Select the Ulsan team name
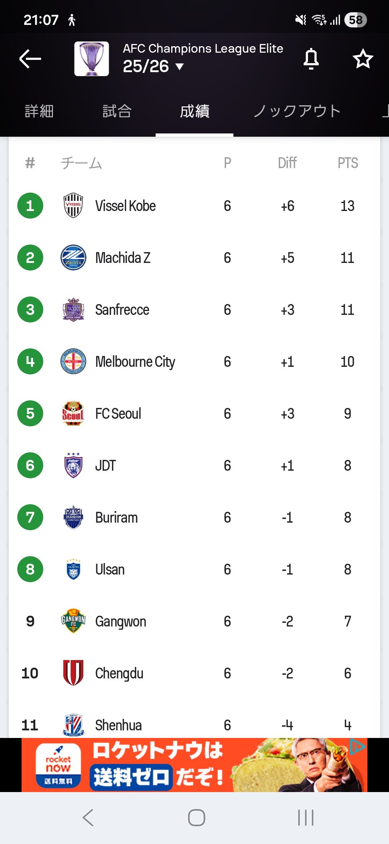This screenshot has height=844, width=389. pos(110,570)
